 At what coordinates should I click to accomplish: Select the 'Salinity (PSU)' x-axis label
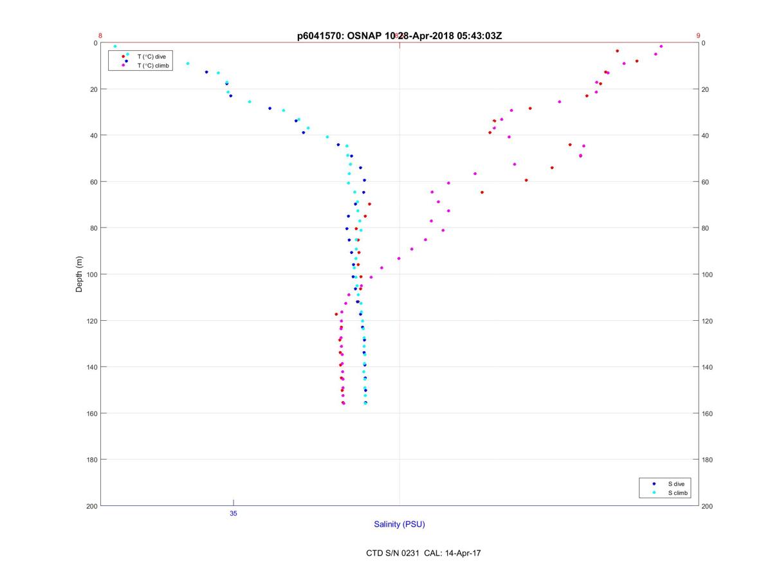[400, 524]
